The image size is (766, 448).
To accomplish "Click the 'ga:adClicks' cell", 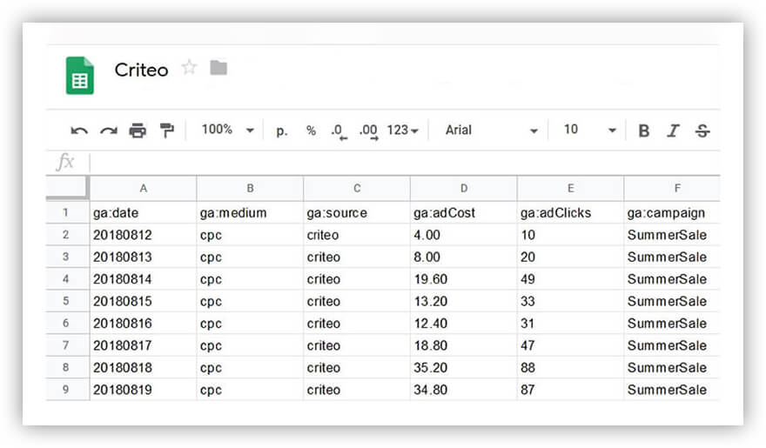I will tap(571, 212).
